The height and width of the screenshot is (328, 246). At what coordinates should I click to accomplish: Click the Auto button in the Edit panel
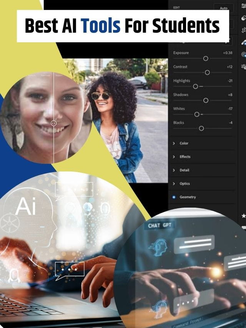pos(223,8)
